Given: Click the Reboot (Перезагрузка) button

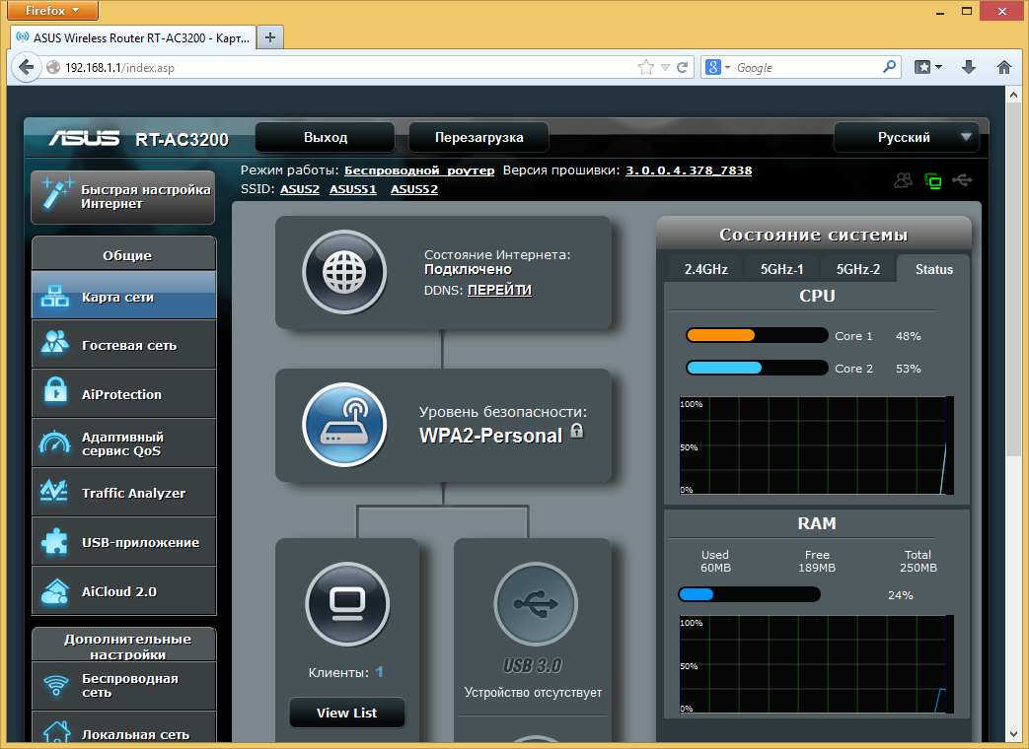Looking at the screenshot, I should coord(479,137).
